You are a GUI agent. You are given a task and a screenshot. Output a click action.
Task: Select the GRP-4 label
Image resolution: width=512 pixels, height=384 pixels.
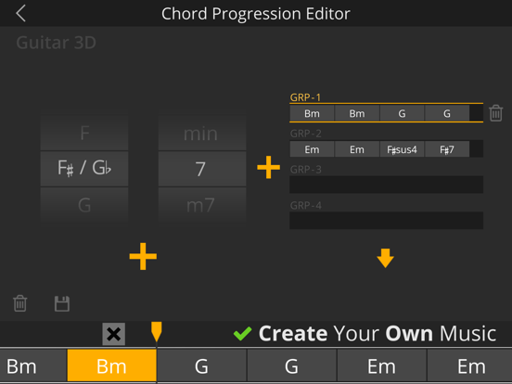pyautogui.click(x=305, y=205)
